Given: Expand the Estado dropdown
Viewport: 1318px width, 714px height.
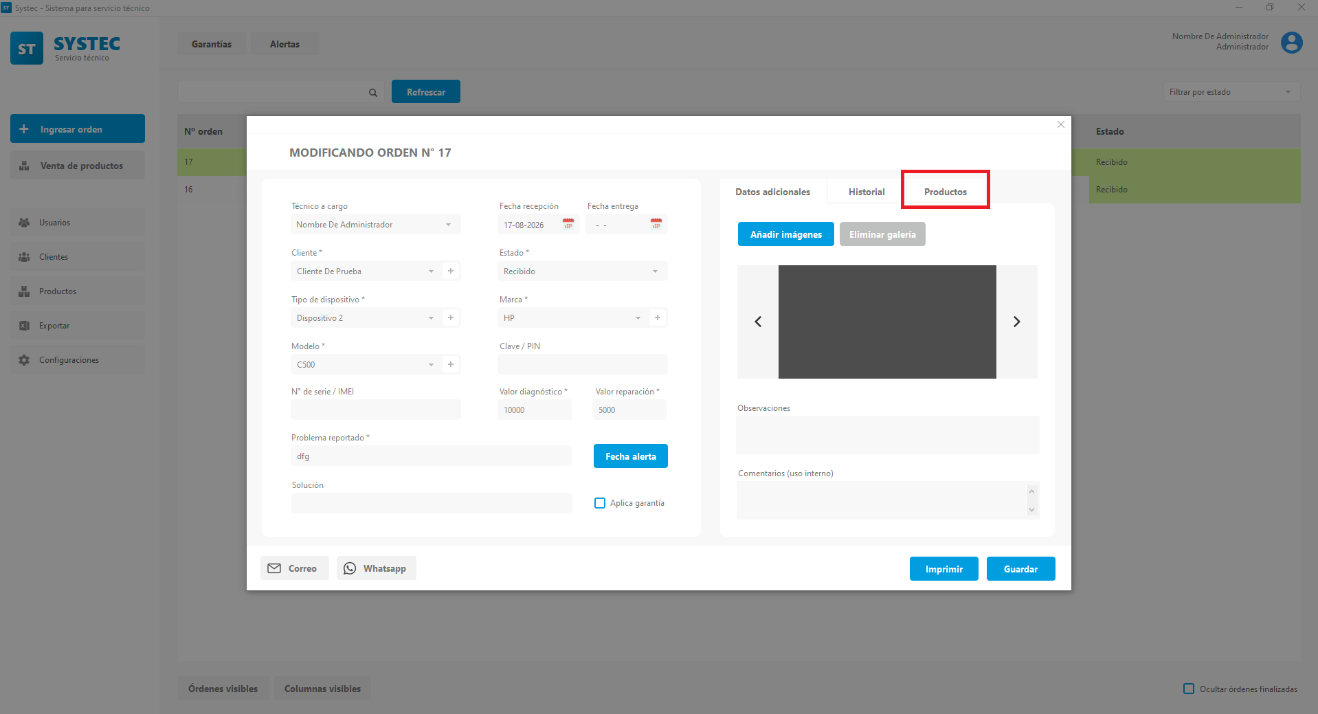Looking at the screenshot, I should [x=583, y=271].
